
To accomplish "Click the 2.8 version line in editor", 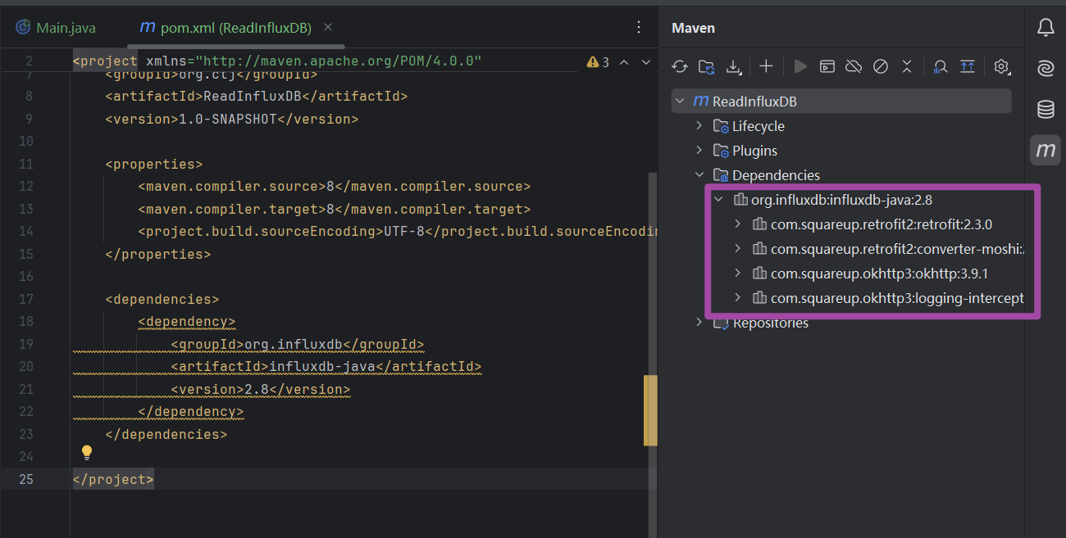I will 261,389.
